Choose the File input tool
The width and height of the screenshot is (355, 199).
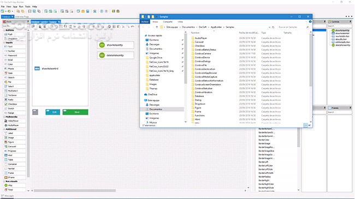click(x=15, y=82)
